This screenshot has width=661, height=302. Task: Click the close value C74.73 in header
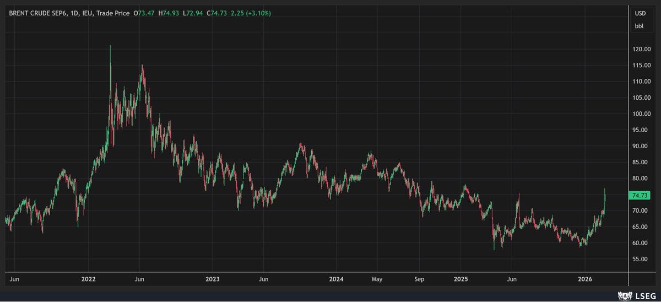pos(217,13)
